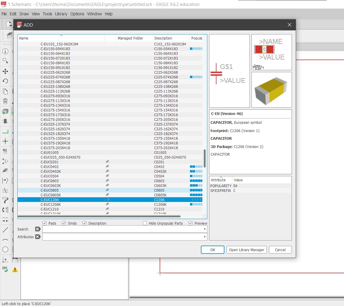Select the Circle drawing tool
This screenshot has width=344, height=306.
pyautogui.click(x=5, y=250)
